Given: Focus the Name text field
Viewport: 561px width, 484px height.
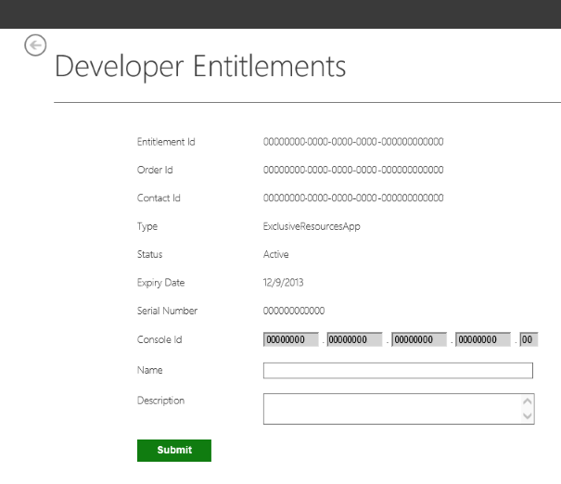Looking at the screenshot, I should click(x=398, y=370).
